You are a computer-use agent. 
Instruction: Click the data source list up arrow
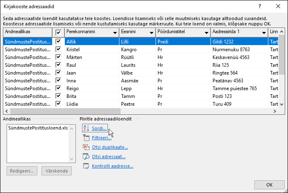point(72,129)
